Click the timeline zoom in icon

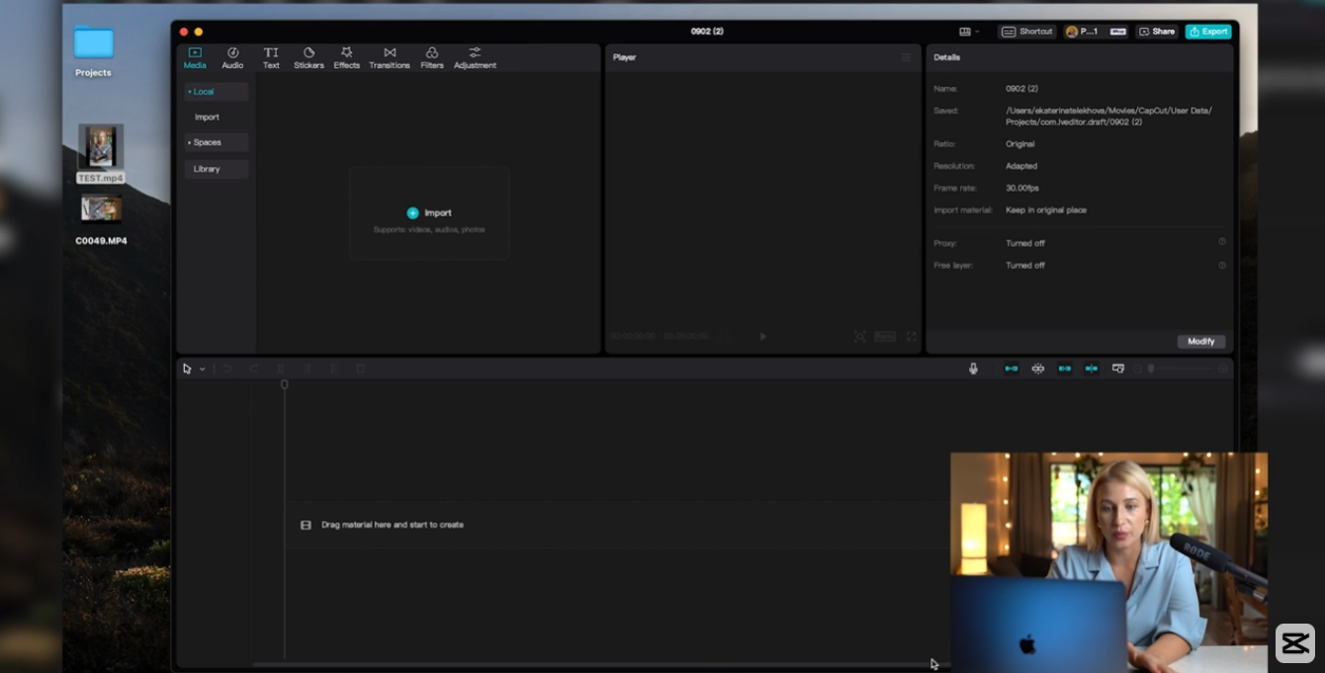(x=1223, y=369)
